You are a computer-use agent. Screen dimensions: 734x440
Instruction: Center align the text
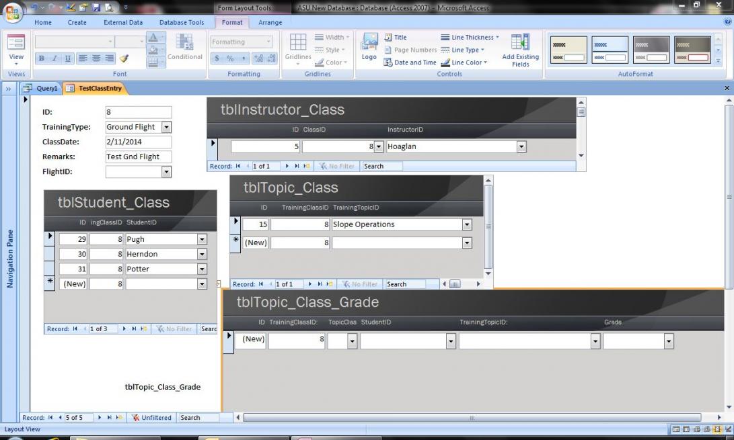pyautogui.click(x=96, y=58)
